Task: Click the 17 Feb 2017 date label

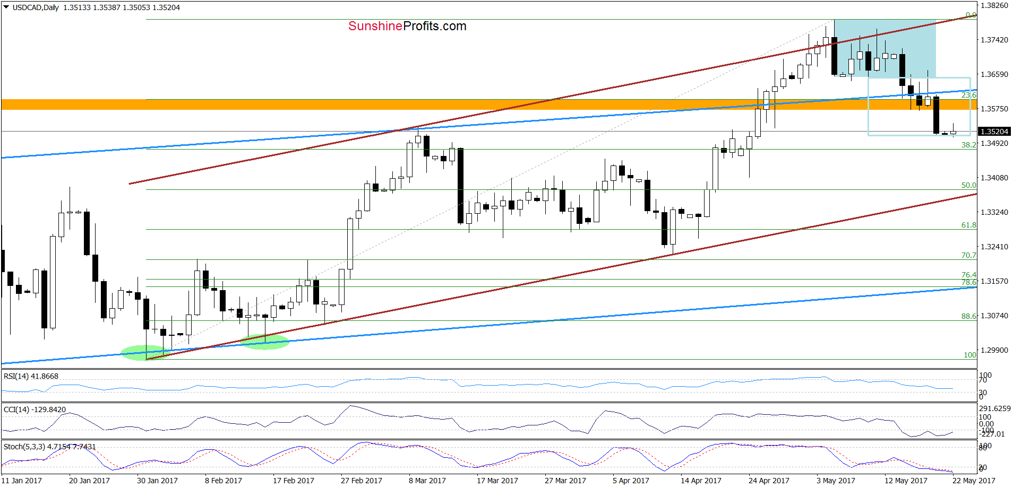Action: [294, 481]
